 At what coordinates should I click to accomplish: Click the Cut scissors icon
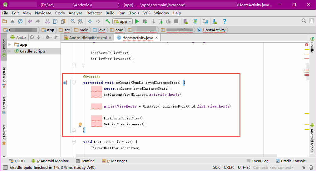(47, 21)
